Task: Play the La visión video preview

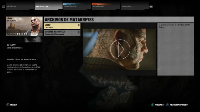Action: point(120,49)
